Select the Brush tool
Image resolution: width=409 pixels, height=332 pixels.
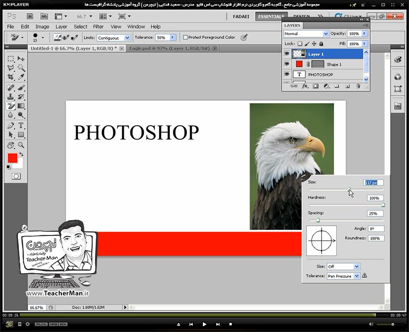point(21,87)
